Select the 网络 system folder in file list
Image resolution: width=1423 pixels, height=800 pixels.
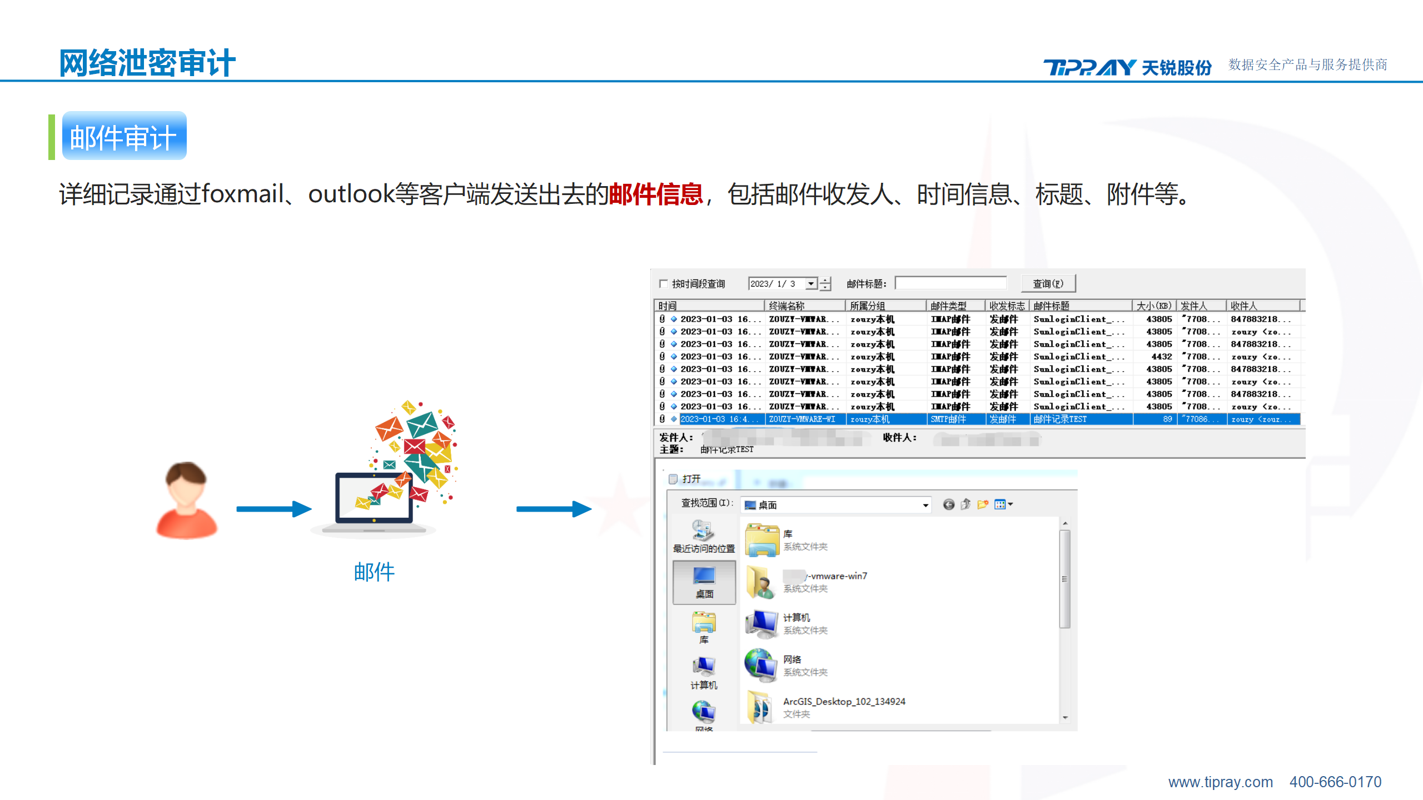point(787,665)
